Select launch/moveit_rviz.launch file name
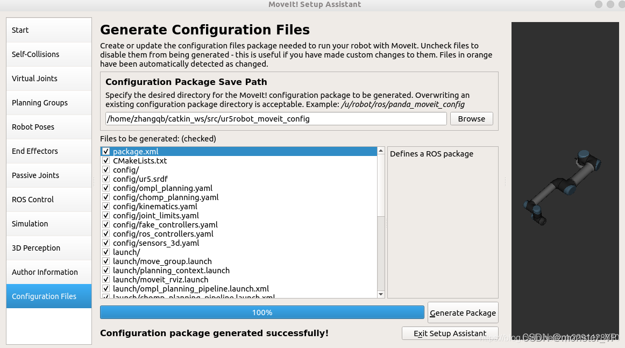Image resolution: width=625 pixels, height=348 pixels. 161,280
